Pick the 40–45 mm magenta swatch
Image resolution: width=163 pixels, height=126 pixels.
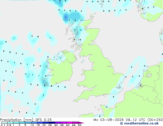pyautogui.click(x=70, y=123)
